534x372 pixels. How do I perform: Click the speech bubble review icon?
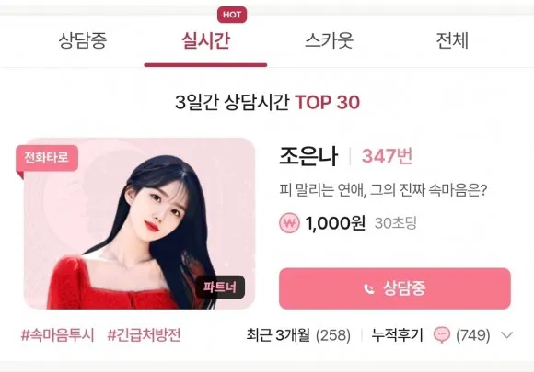(442, 335)
